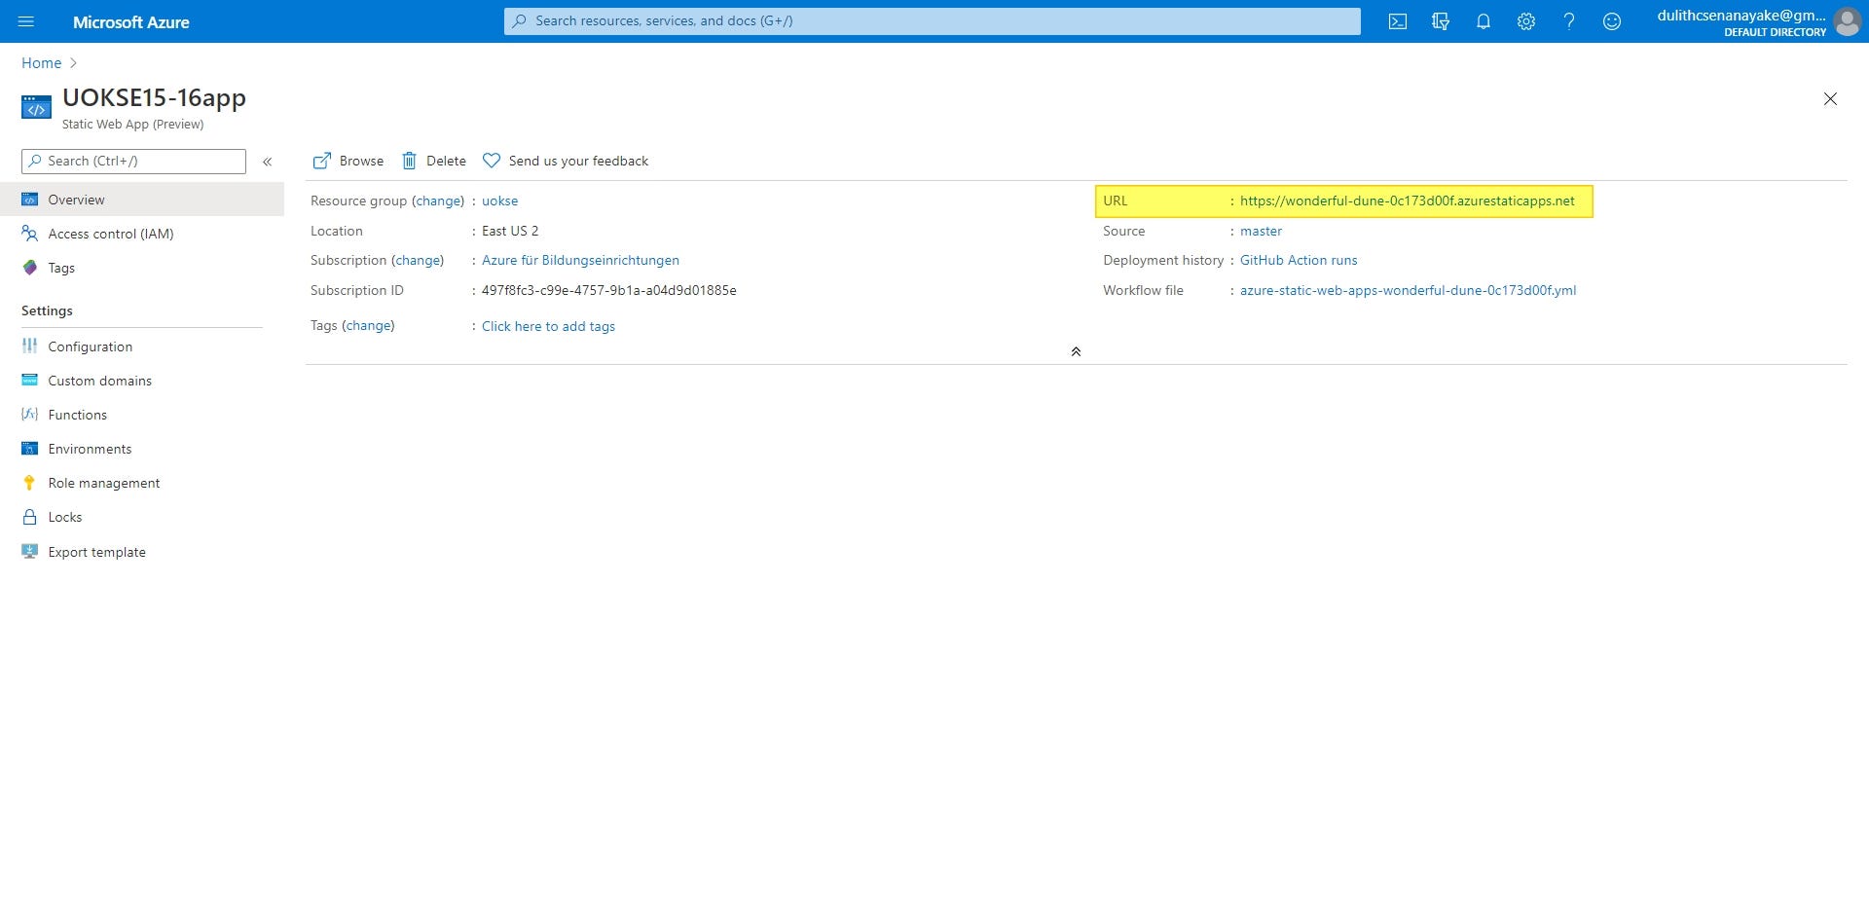Click the Browse toolbar button
Viewport: 1869px width, 912px height.
[x=348, y=161]
